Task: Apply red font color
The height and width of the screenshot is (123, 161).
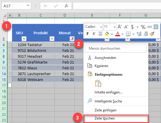Action: (118, 34)
